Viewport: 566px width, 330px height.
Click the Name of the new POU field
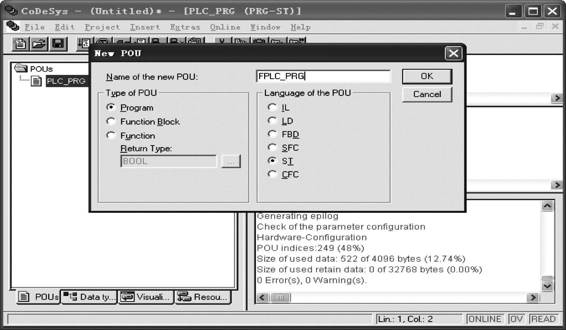pyautogui.click(x=323, y=76)
